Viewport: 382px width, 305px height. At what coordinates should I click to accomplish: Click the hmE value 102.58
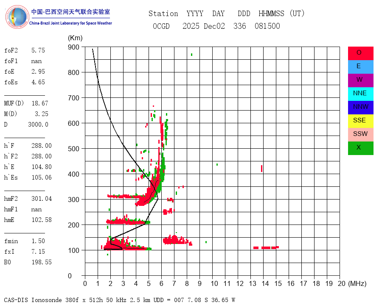(42, 220)
